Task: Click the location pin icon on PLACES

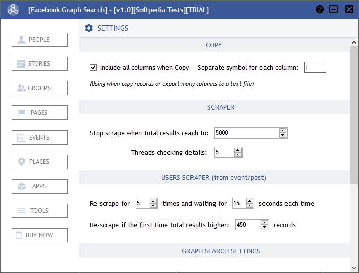Action: pyautogui.click(x=21, y=162)
